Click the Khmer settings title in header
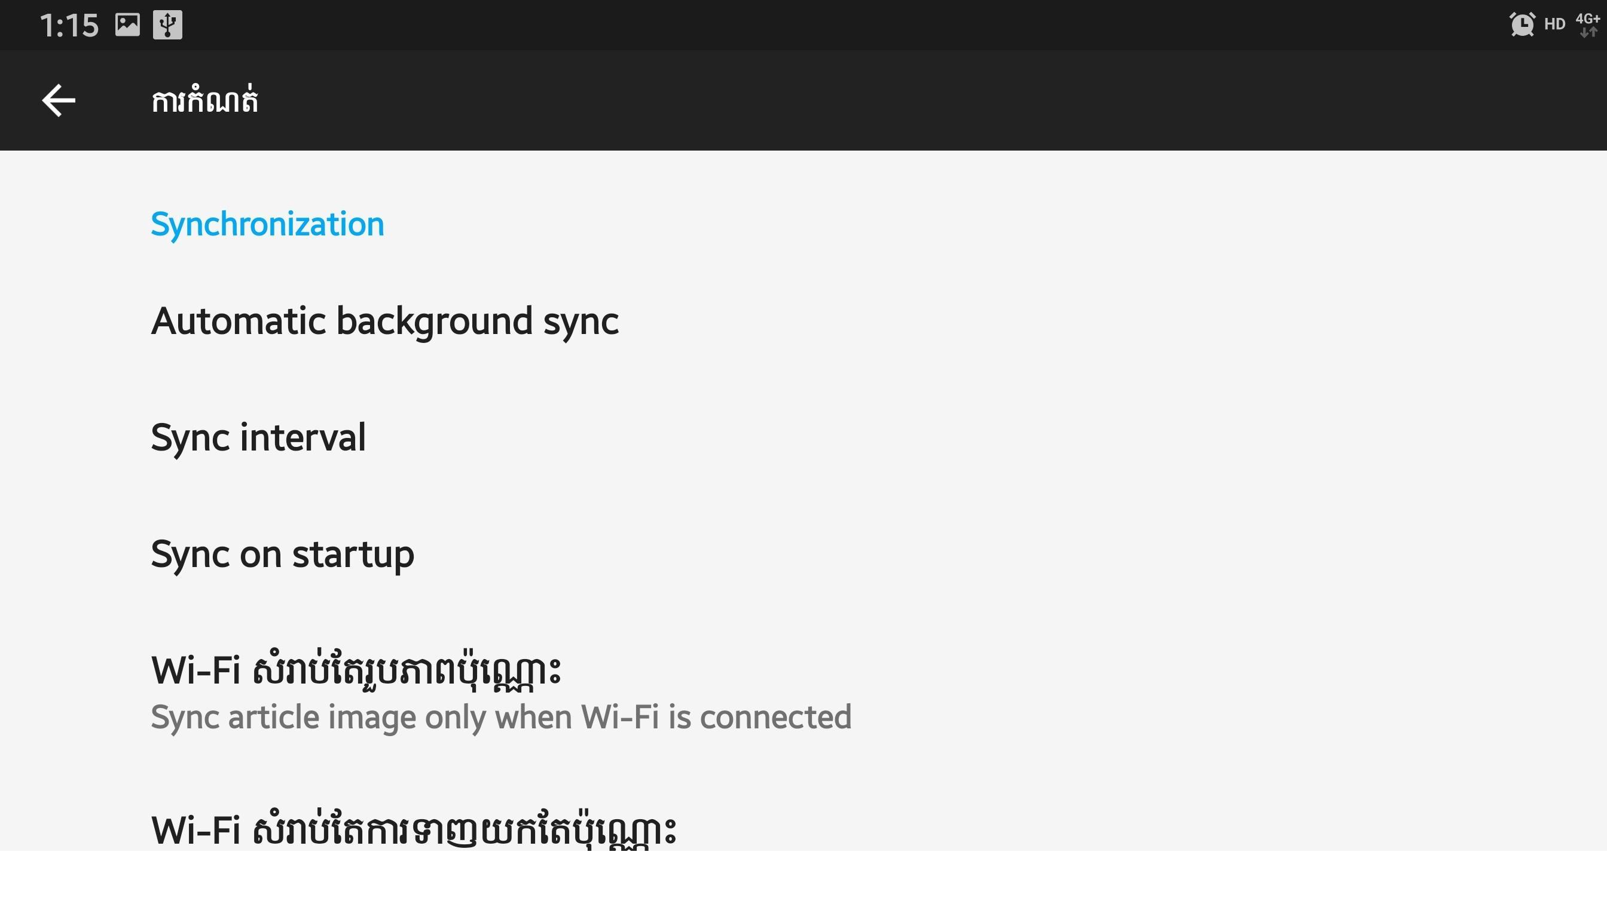Image resolution: width=1607 pixels, height=913 pixels. point(204,100)
